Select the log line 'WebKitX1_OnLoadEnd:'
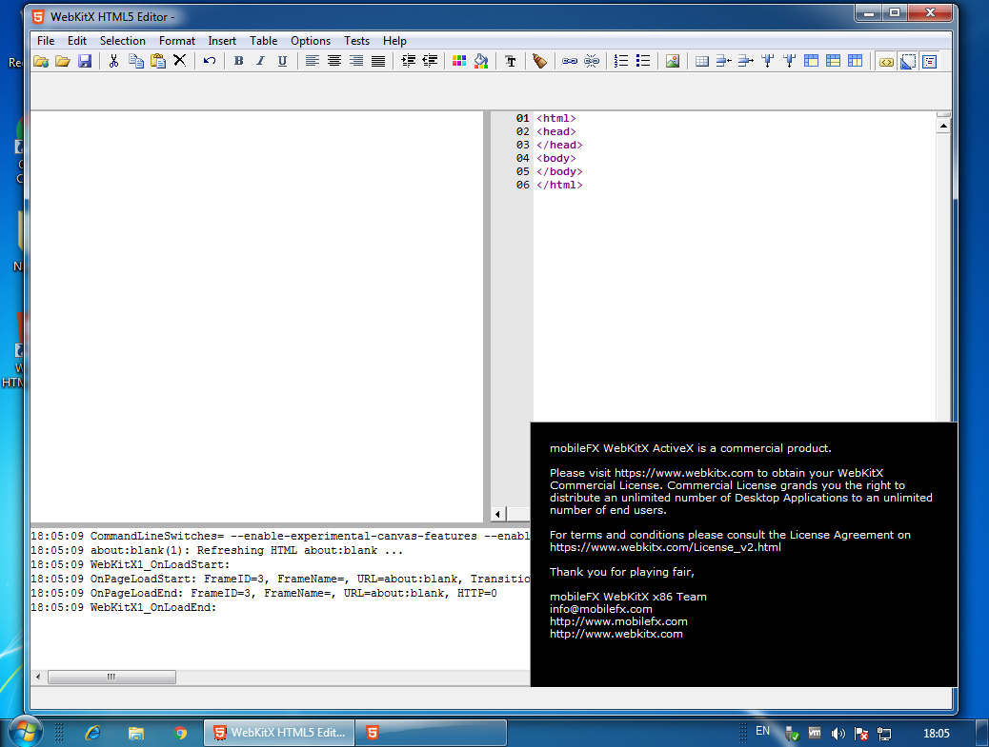Viewport: 989px width, 747px height. 124,608
